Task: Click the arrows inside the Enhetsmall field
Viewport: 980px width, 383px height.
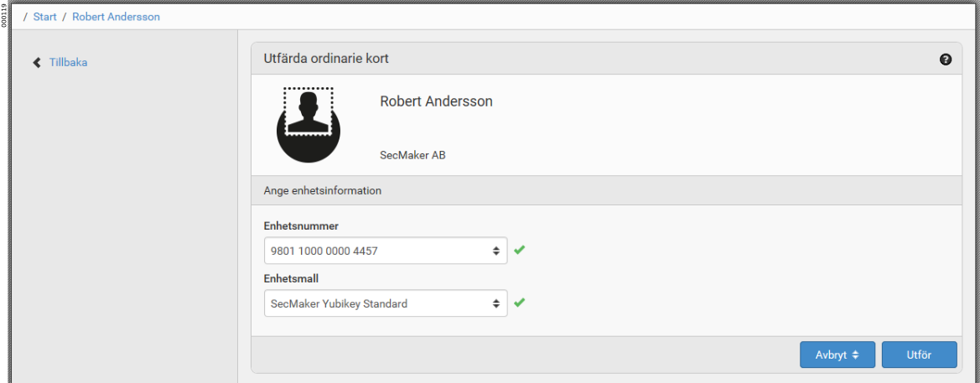Action: [x=495, y=303]
